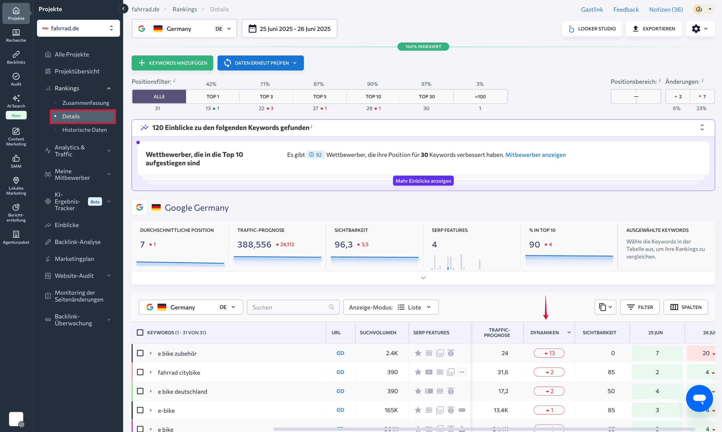
Task: Tick the checkbox for e bike zubehör
Action: pyautogui.click(x=140, y=353)
